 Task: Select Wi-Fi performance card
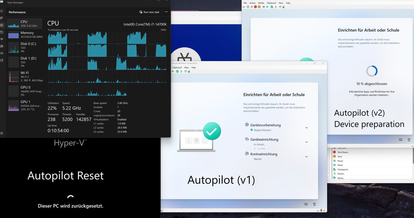click(x=25, y=76)
